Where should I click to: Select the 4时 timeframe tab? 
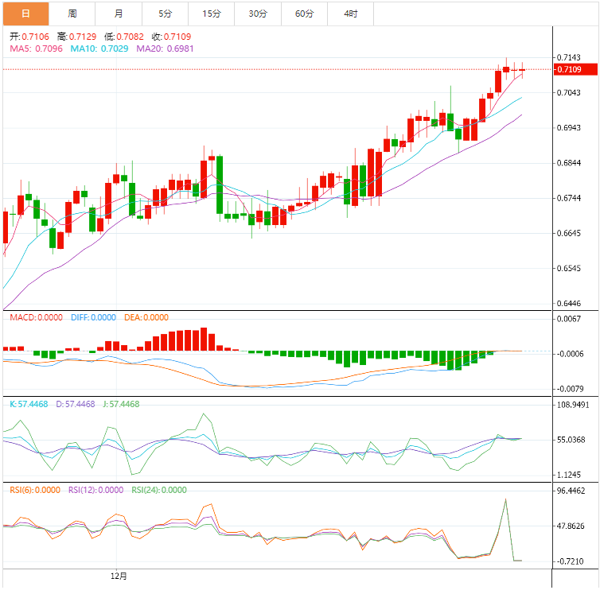coord(350,14)
